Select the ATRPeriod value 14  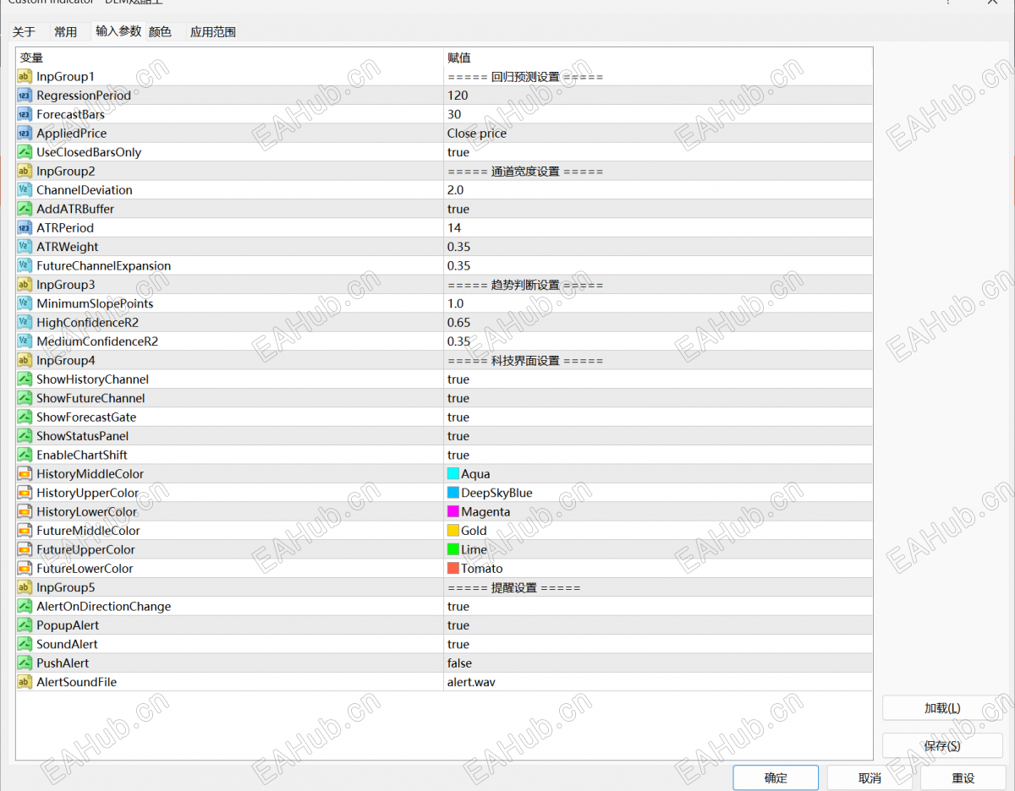click(x=658, y=228)
